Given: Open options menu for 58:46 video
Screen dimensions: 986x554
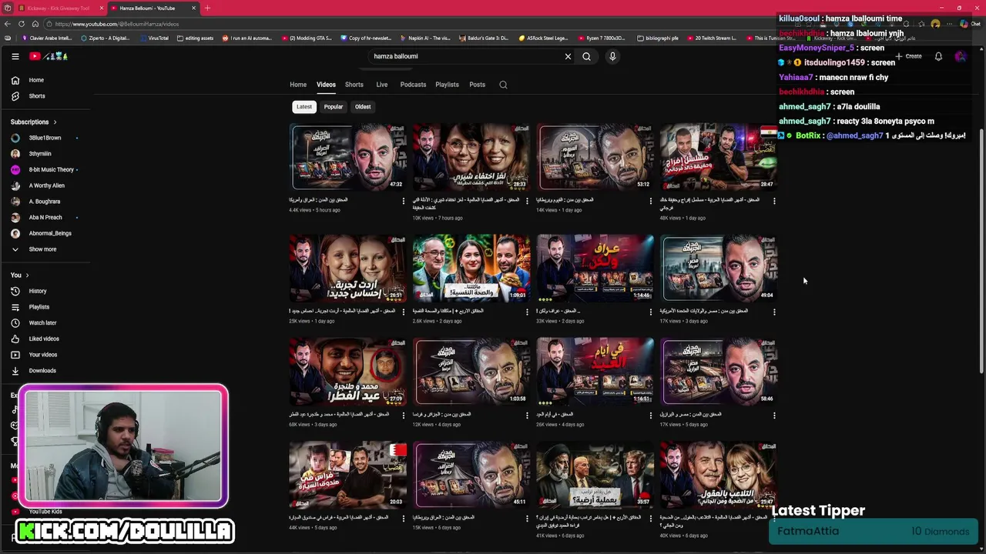Looking at the screenshot, I should coord(774,415).
